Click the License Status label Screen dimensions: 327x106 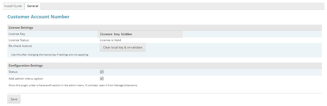tap(19, 40)
